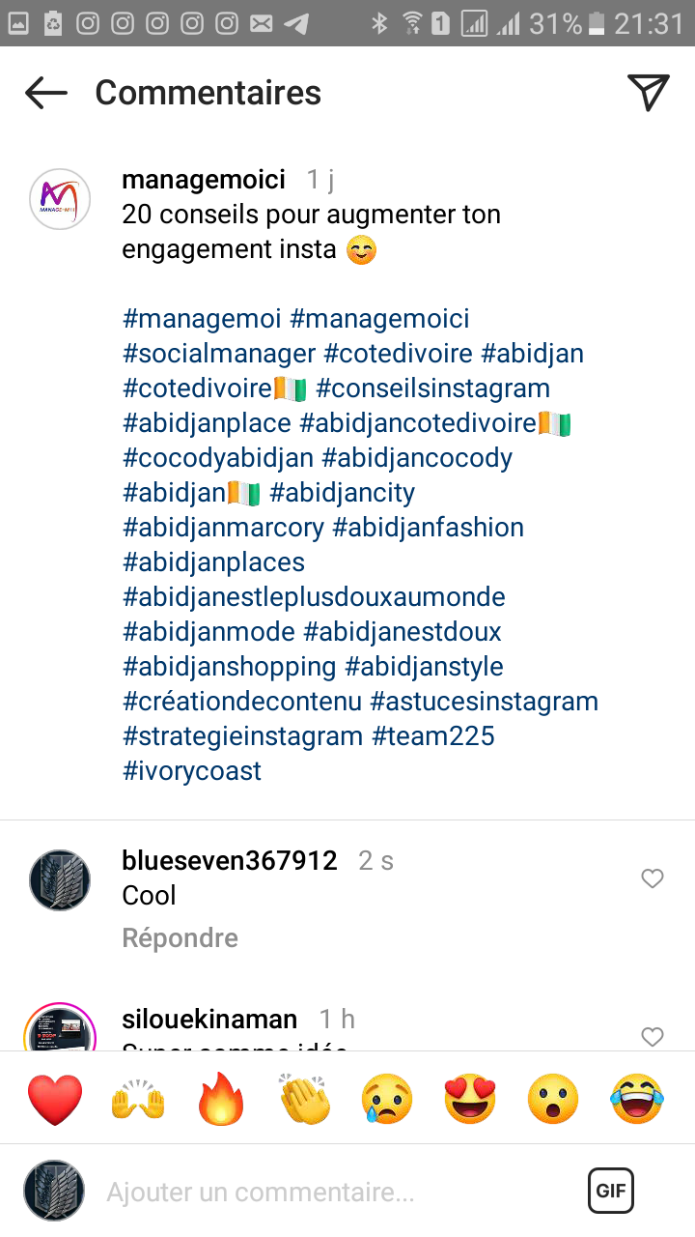
Task: Insert the red heart emoji
Action: pos(55,1101)
